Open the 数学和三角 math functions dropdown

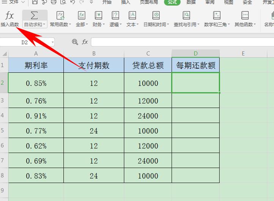(217, 19)
